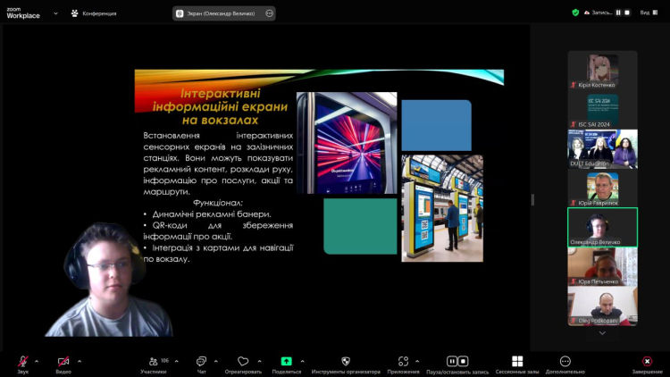The width and height of the screenshot is (670, 377).
Task: Expand audio options arrow next to Звук
Action: tap(37, 361)
